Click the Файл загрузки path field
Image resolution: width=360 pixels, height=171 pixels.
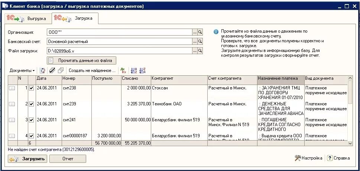[119, 51]
